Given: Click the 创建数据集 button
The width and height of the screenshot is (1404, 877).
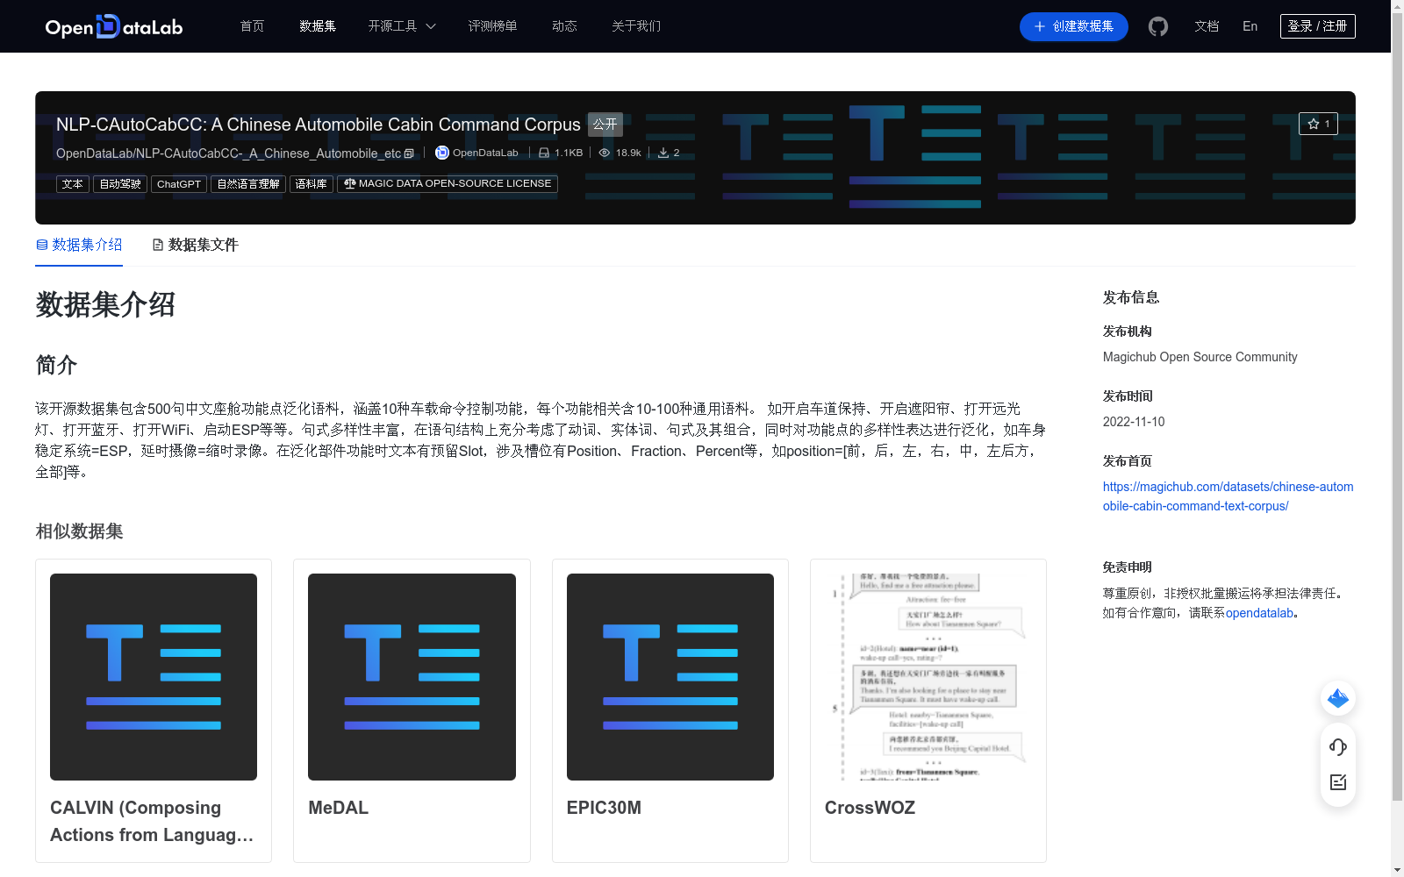Looking at the screenshot, I should point(1074,26).
